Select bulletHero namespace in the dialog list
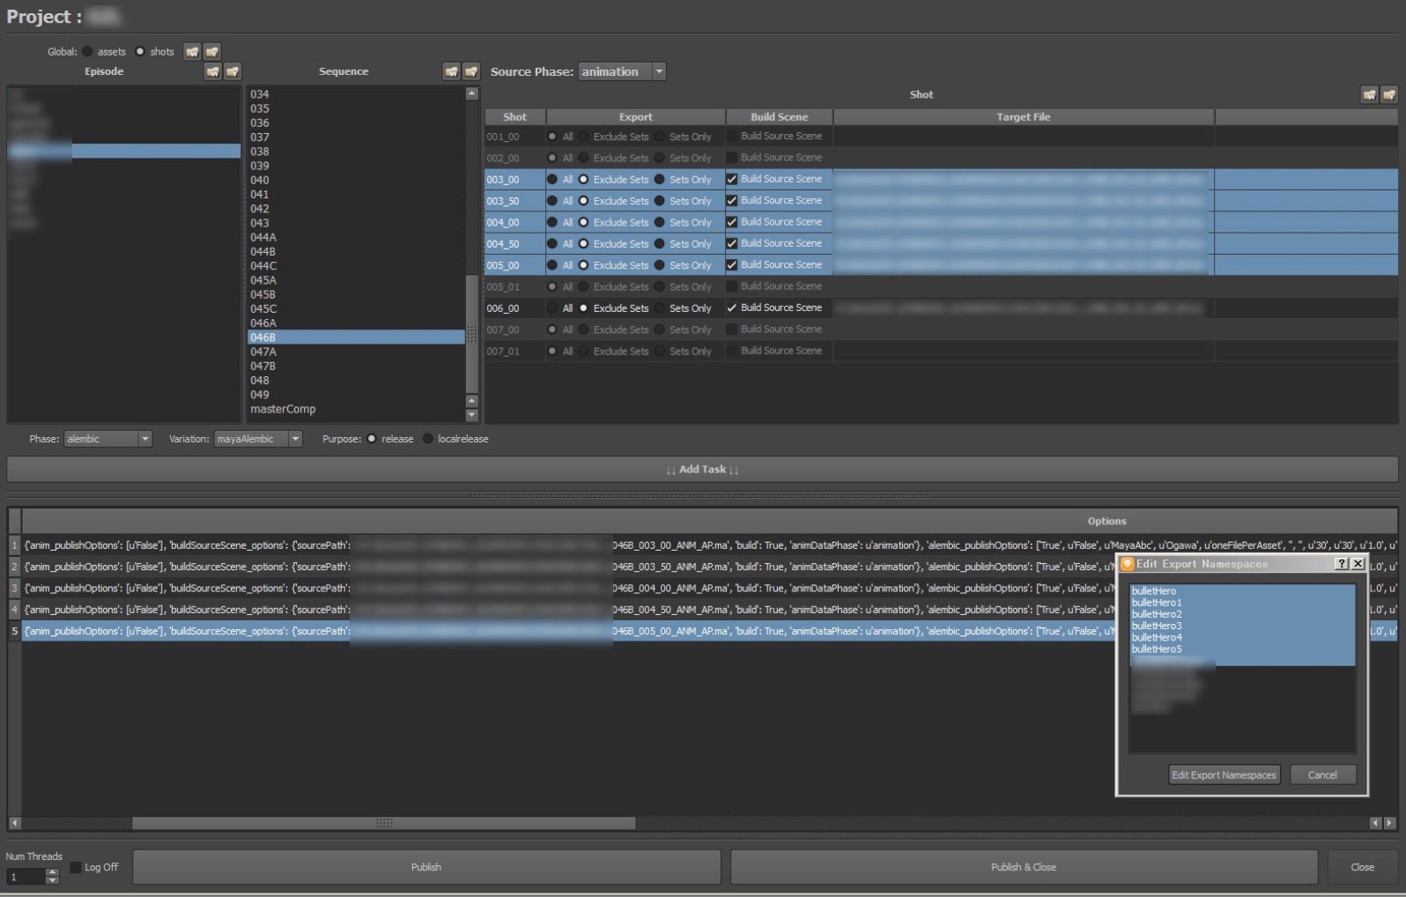The height and width of the screenshot is (897, 1406). pos(1242,591)
